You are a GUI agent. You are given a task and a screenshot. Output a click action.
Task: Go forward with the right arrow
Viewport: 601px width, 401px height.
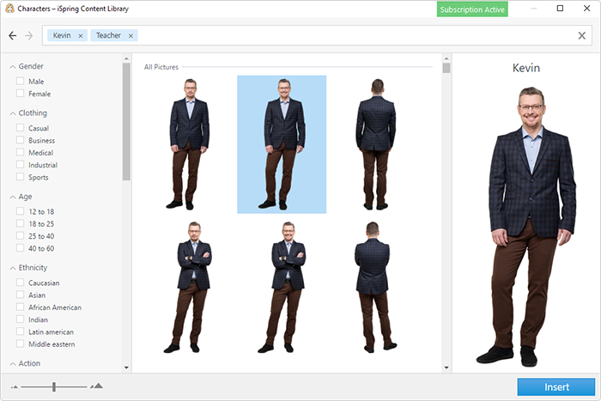click(x=29, y=36)
